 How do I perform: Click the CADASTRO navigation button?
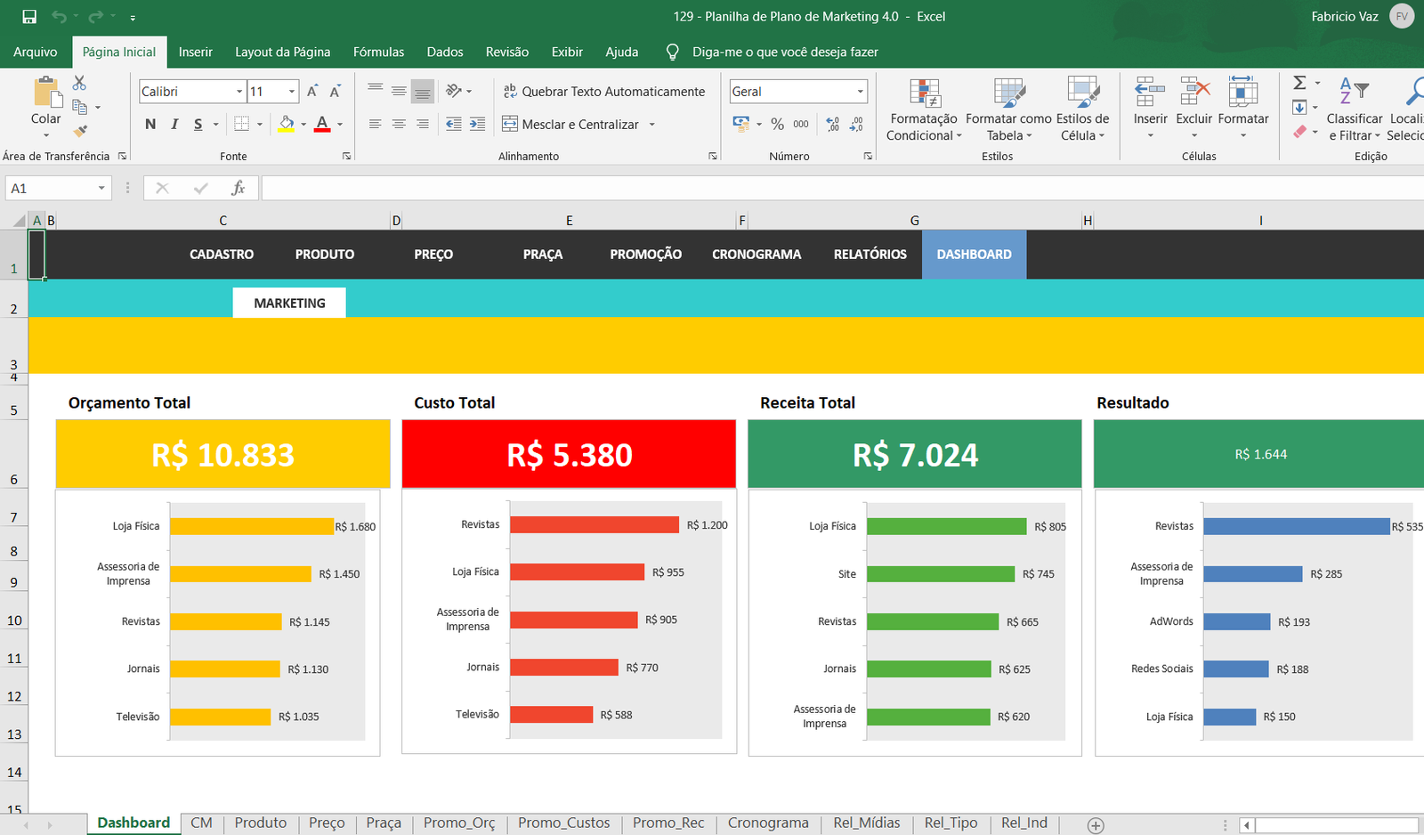click(x=222, y=255)
